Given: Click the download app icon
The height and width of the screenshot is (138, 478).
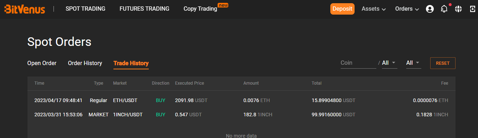Looking at the screenshot, I should pyautogui.click(x=472, y=9).
